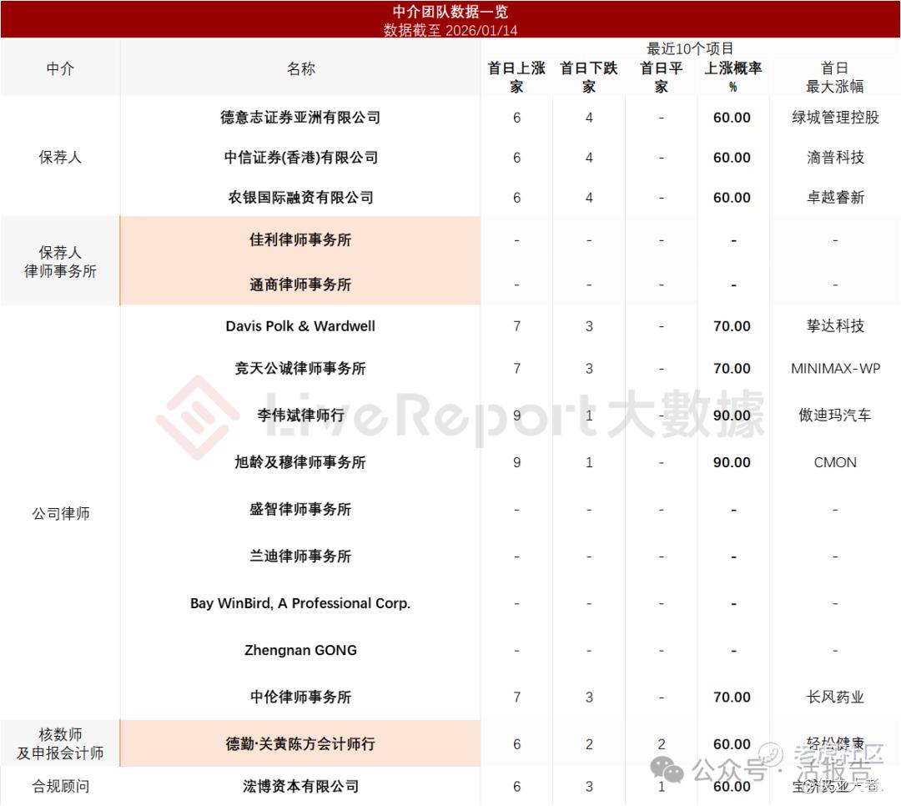Select the date line '数据截至 2026/01/14'
The height and width of the screenshot is (806, 901).
[x=450, y=30]
